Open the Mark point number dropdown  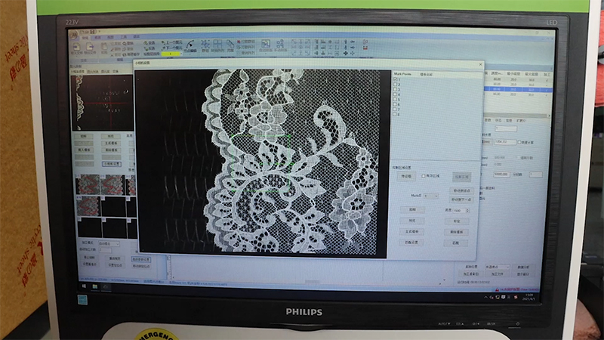tap(431, 196)
